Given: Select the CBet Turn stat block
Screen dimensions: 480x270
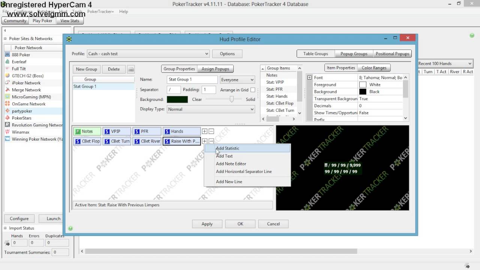Looking at the screenshot, I should coord(117,141).
